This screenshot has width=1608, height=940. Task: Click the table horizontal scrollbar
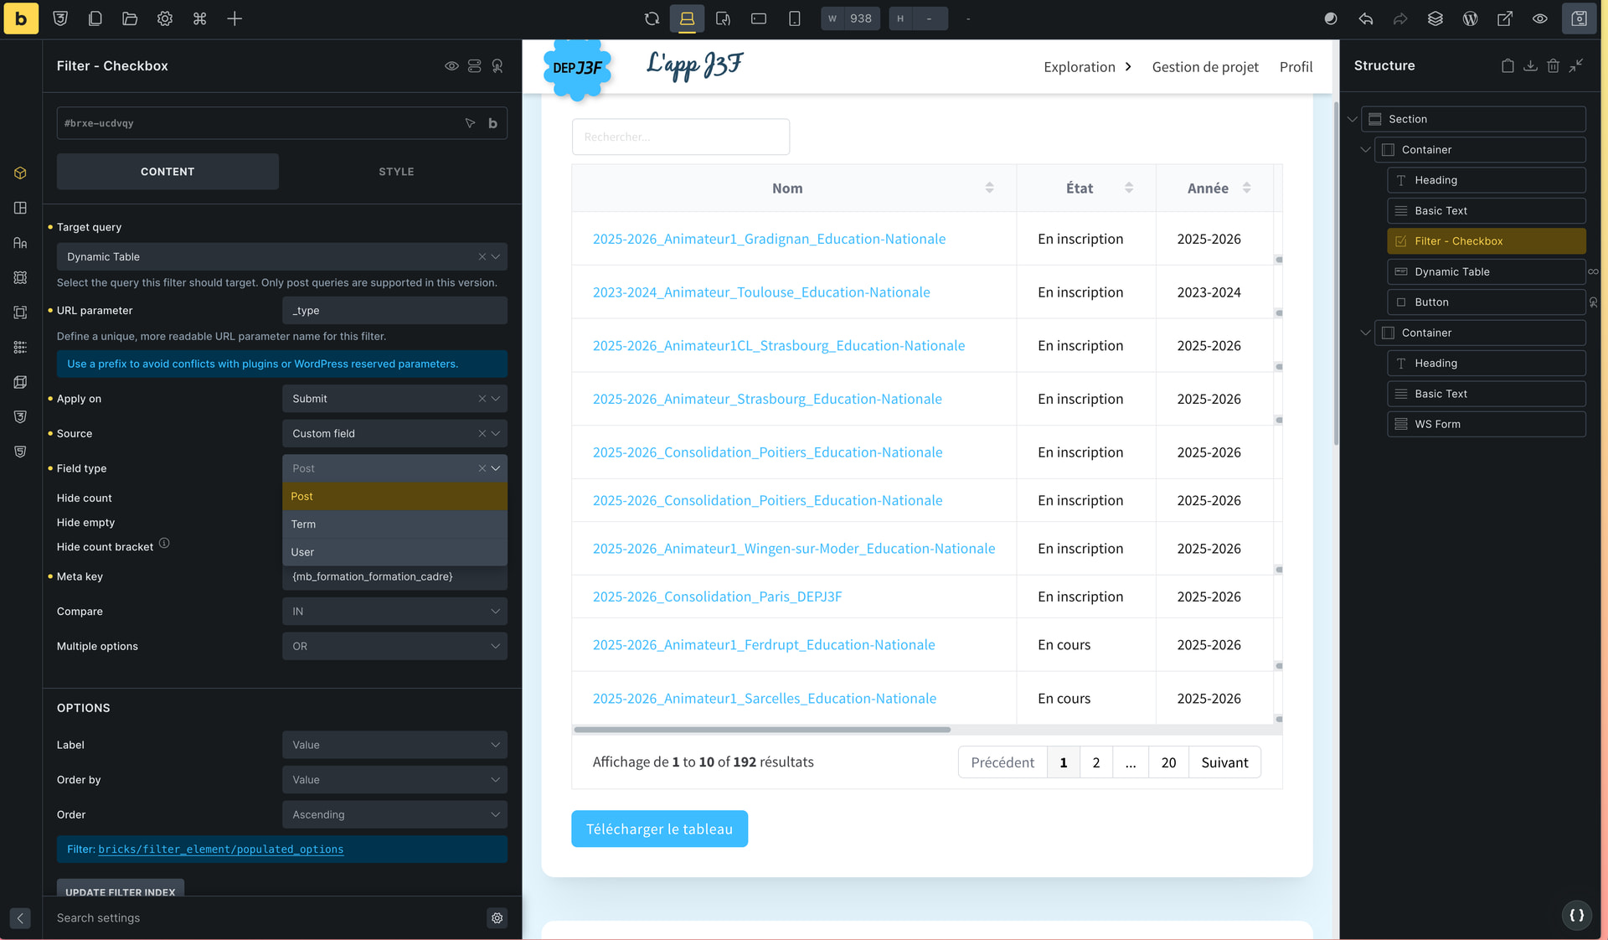[x=761, y=730]
